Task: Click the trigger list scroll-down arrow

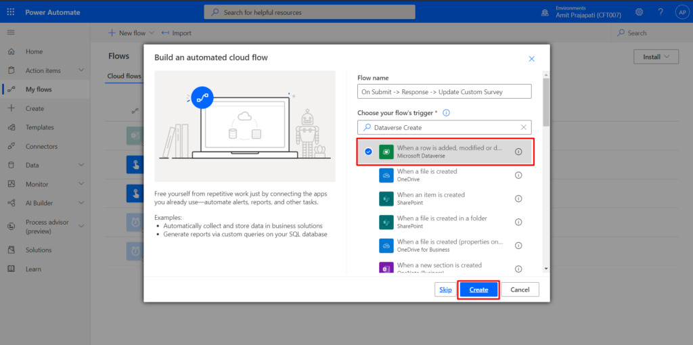Action: click(x=546, y=269)
